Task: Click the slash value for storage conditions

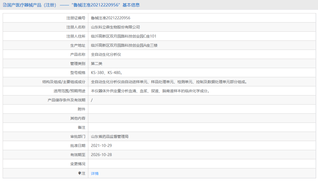Action: (x=92, y=100)
